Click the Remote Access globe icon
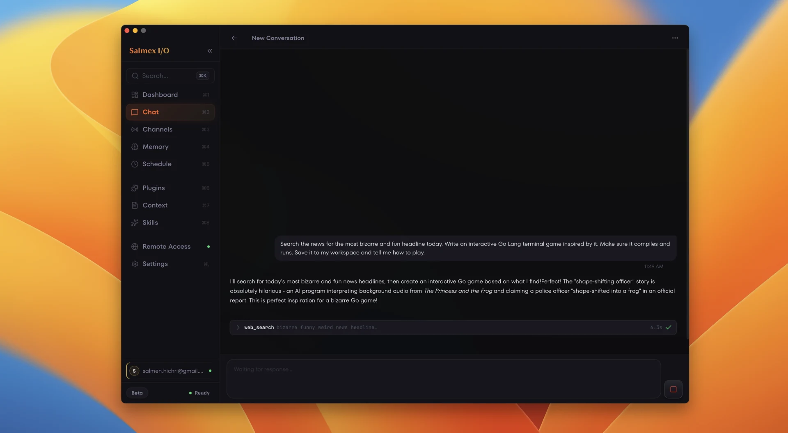Screen dimensions: 788x433 point(135,246)
